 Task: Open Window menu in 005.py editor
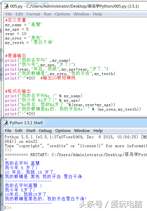click(81, 14)
